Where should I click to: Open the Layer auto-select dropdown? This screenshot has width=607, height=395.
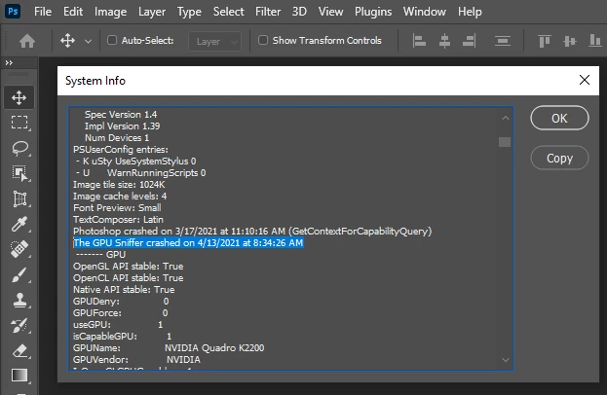pos(214,41)
